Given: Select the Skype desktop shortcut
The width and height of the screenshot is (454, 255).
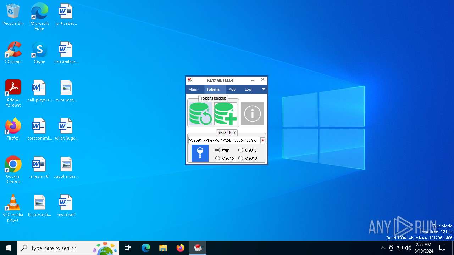Looking at the screenshot, I should pyautogui.click(x=39, y=53).
